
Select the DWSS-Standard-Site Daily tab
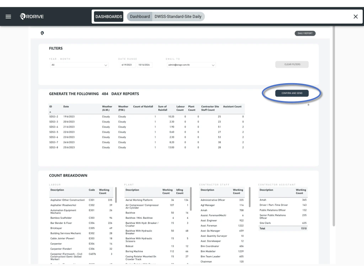pyautogui.click(x=178, y=16)
